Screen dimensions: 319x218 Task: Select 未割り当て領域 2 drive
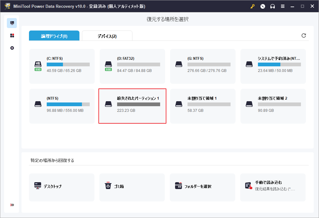pos(273,106)
